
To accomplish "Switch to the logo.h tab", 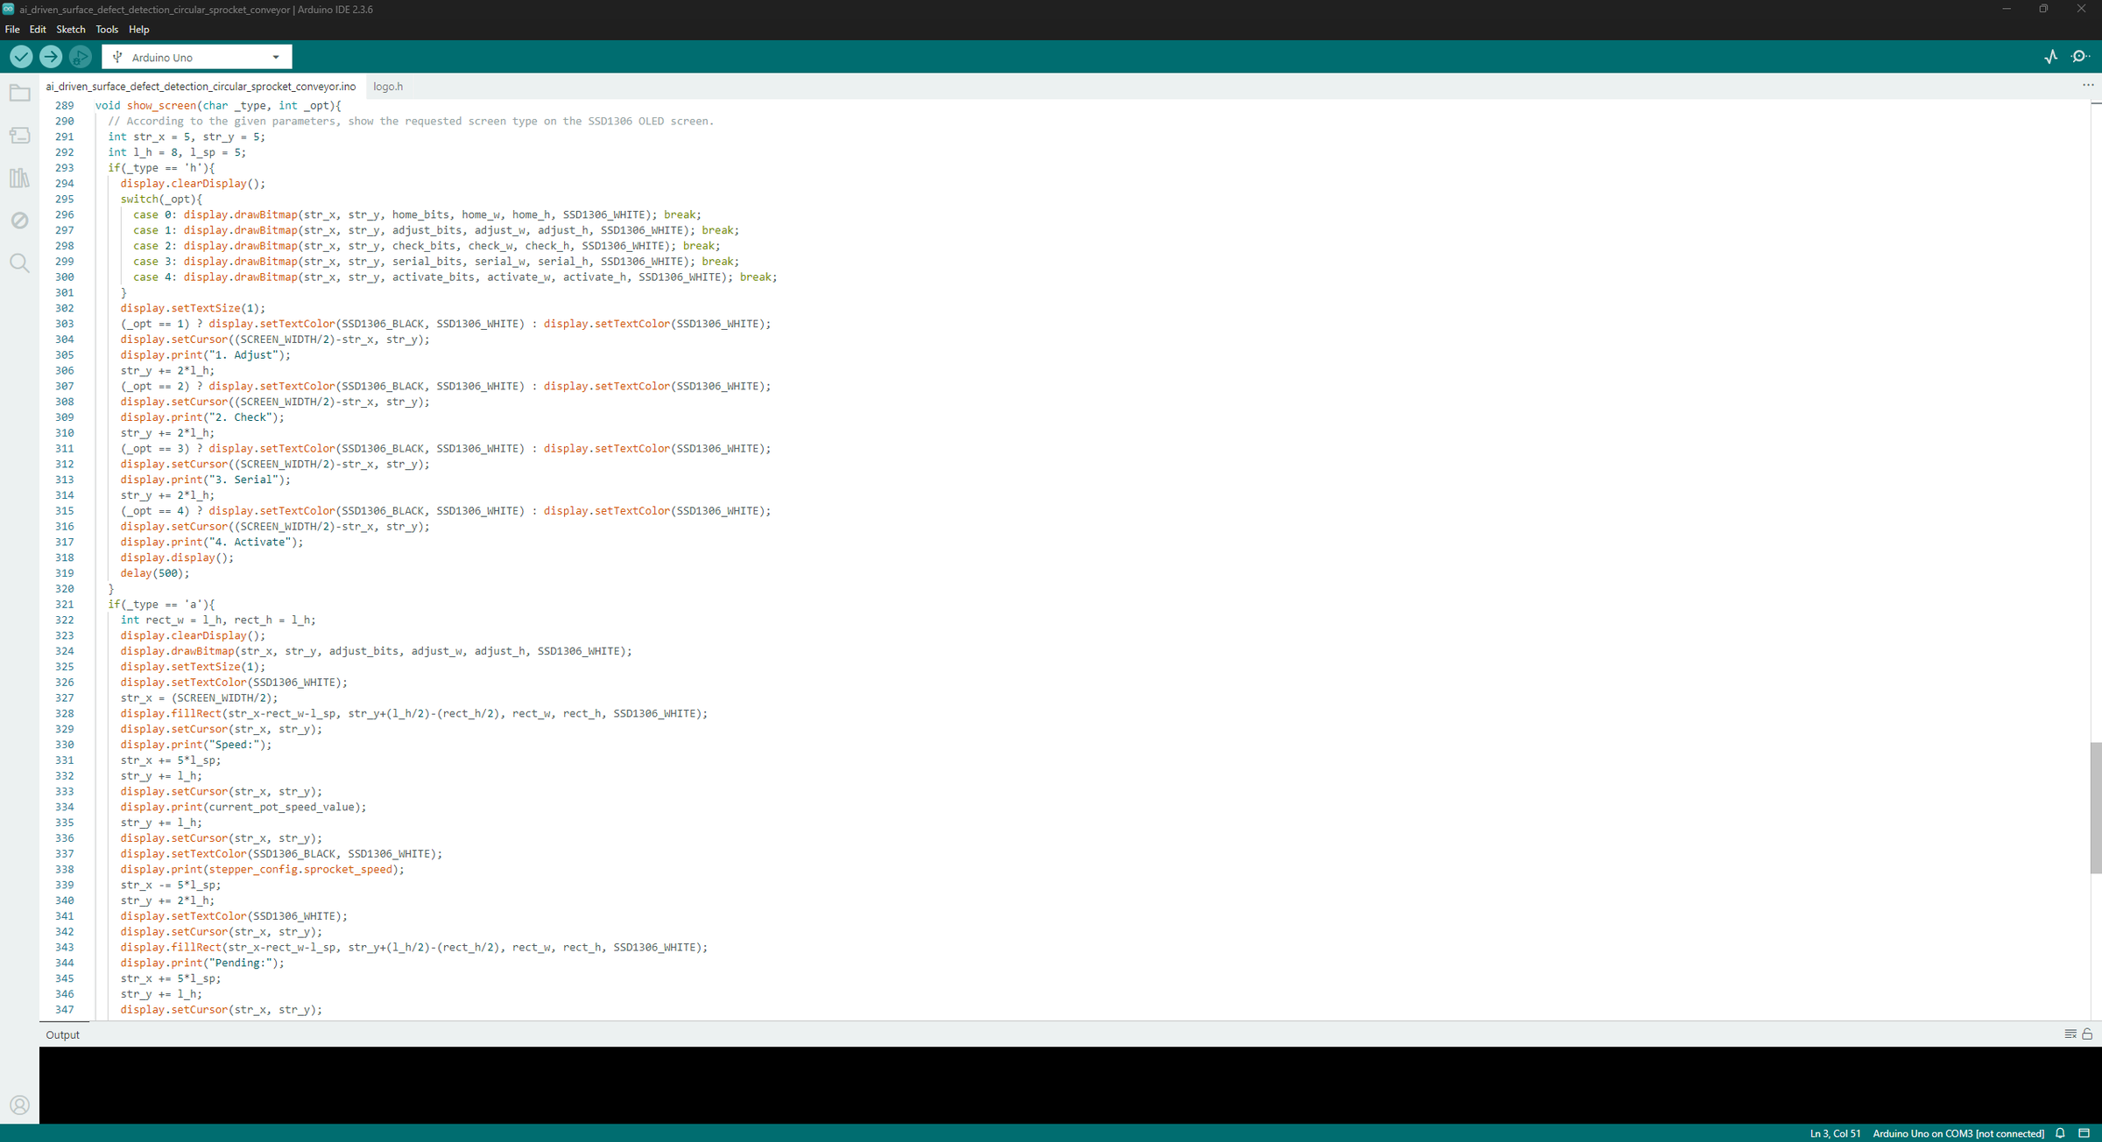I will point(388,87).
